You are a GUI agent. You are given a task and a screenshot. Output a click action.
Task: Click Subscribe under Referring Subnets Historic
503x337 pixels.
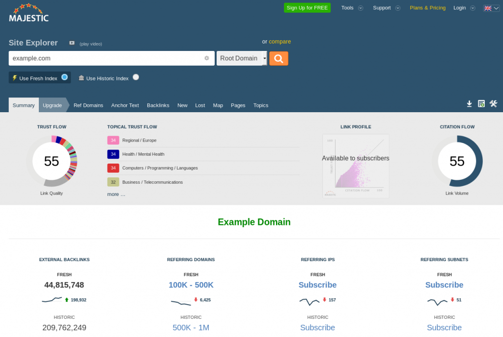coord(444,327)
